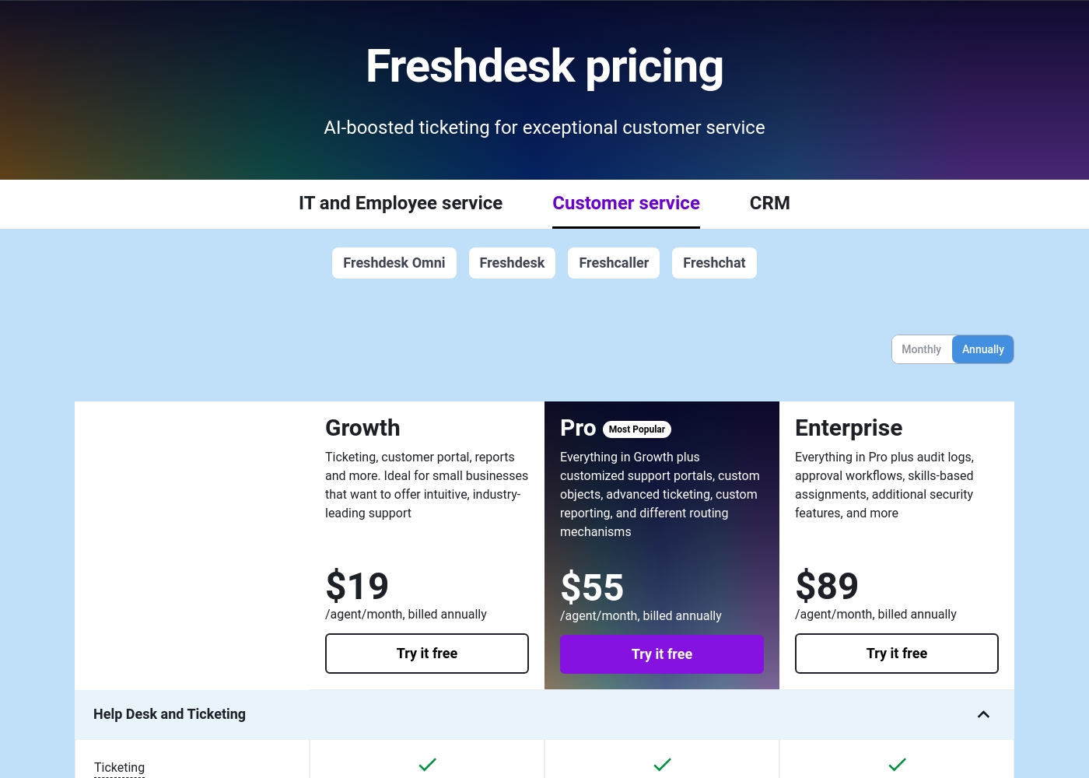This screenshot has width=1089, height=778.
Task: Click the Pro plan Ticketing checkmark
Action: tap(662, 765)
